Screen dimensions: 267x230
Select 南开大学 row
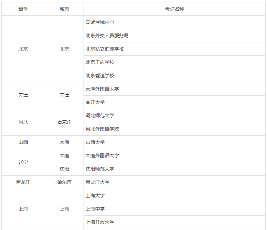pyautogui.click(x=175, y=102)
